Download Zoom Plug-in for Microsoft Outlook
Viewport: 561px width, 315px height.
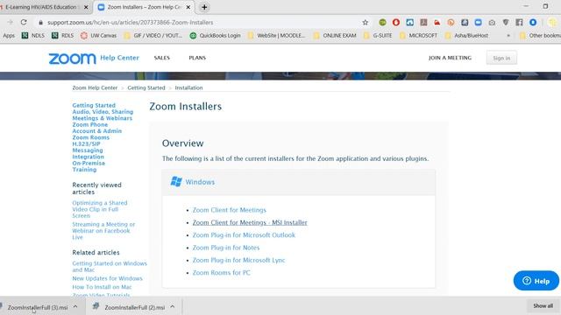244,235
